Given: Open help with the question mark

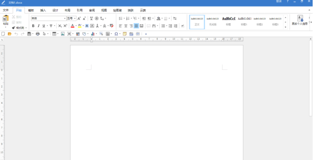Looking at the screenshot, I should [x=288, y=1].
